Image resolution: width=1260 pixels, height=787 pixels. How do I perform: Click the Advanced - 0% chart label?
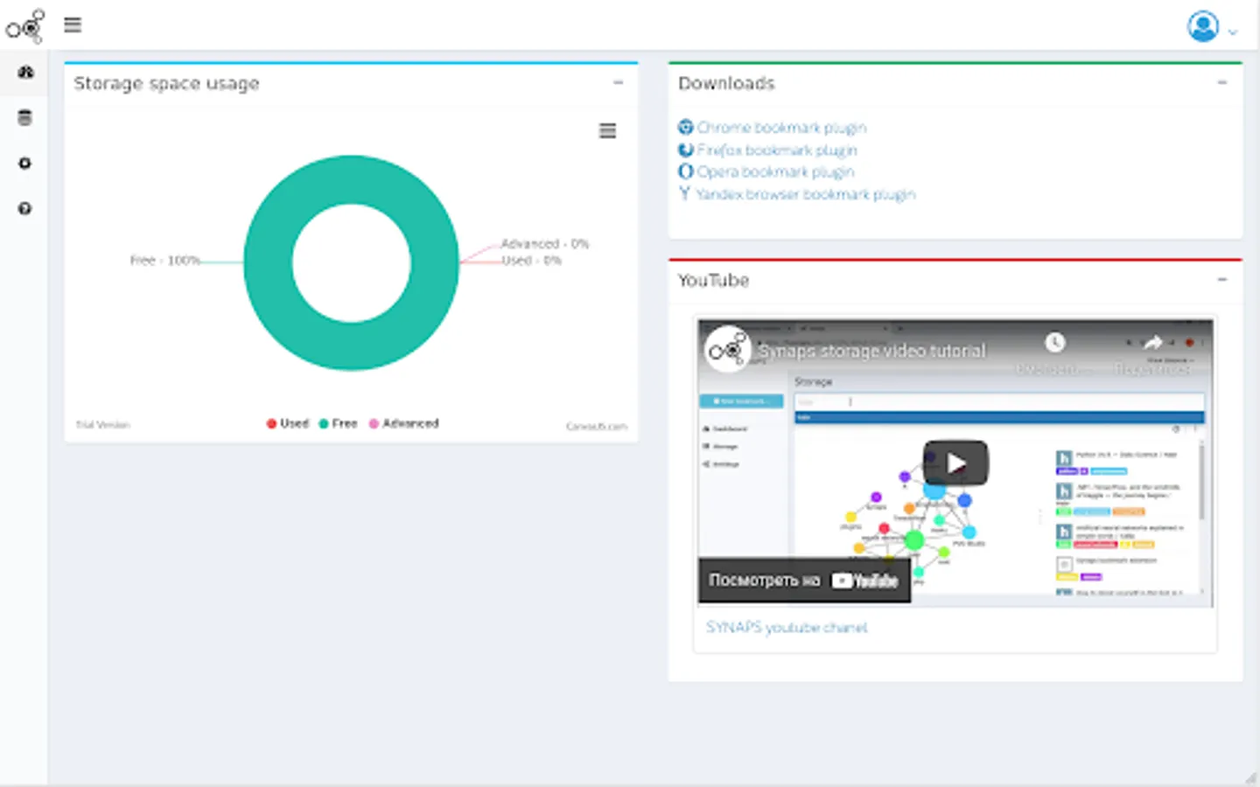coord(544,244)
